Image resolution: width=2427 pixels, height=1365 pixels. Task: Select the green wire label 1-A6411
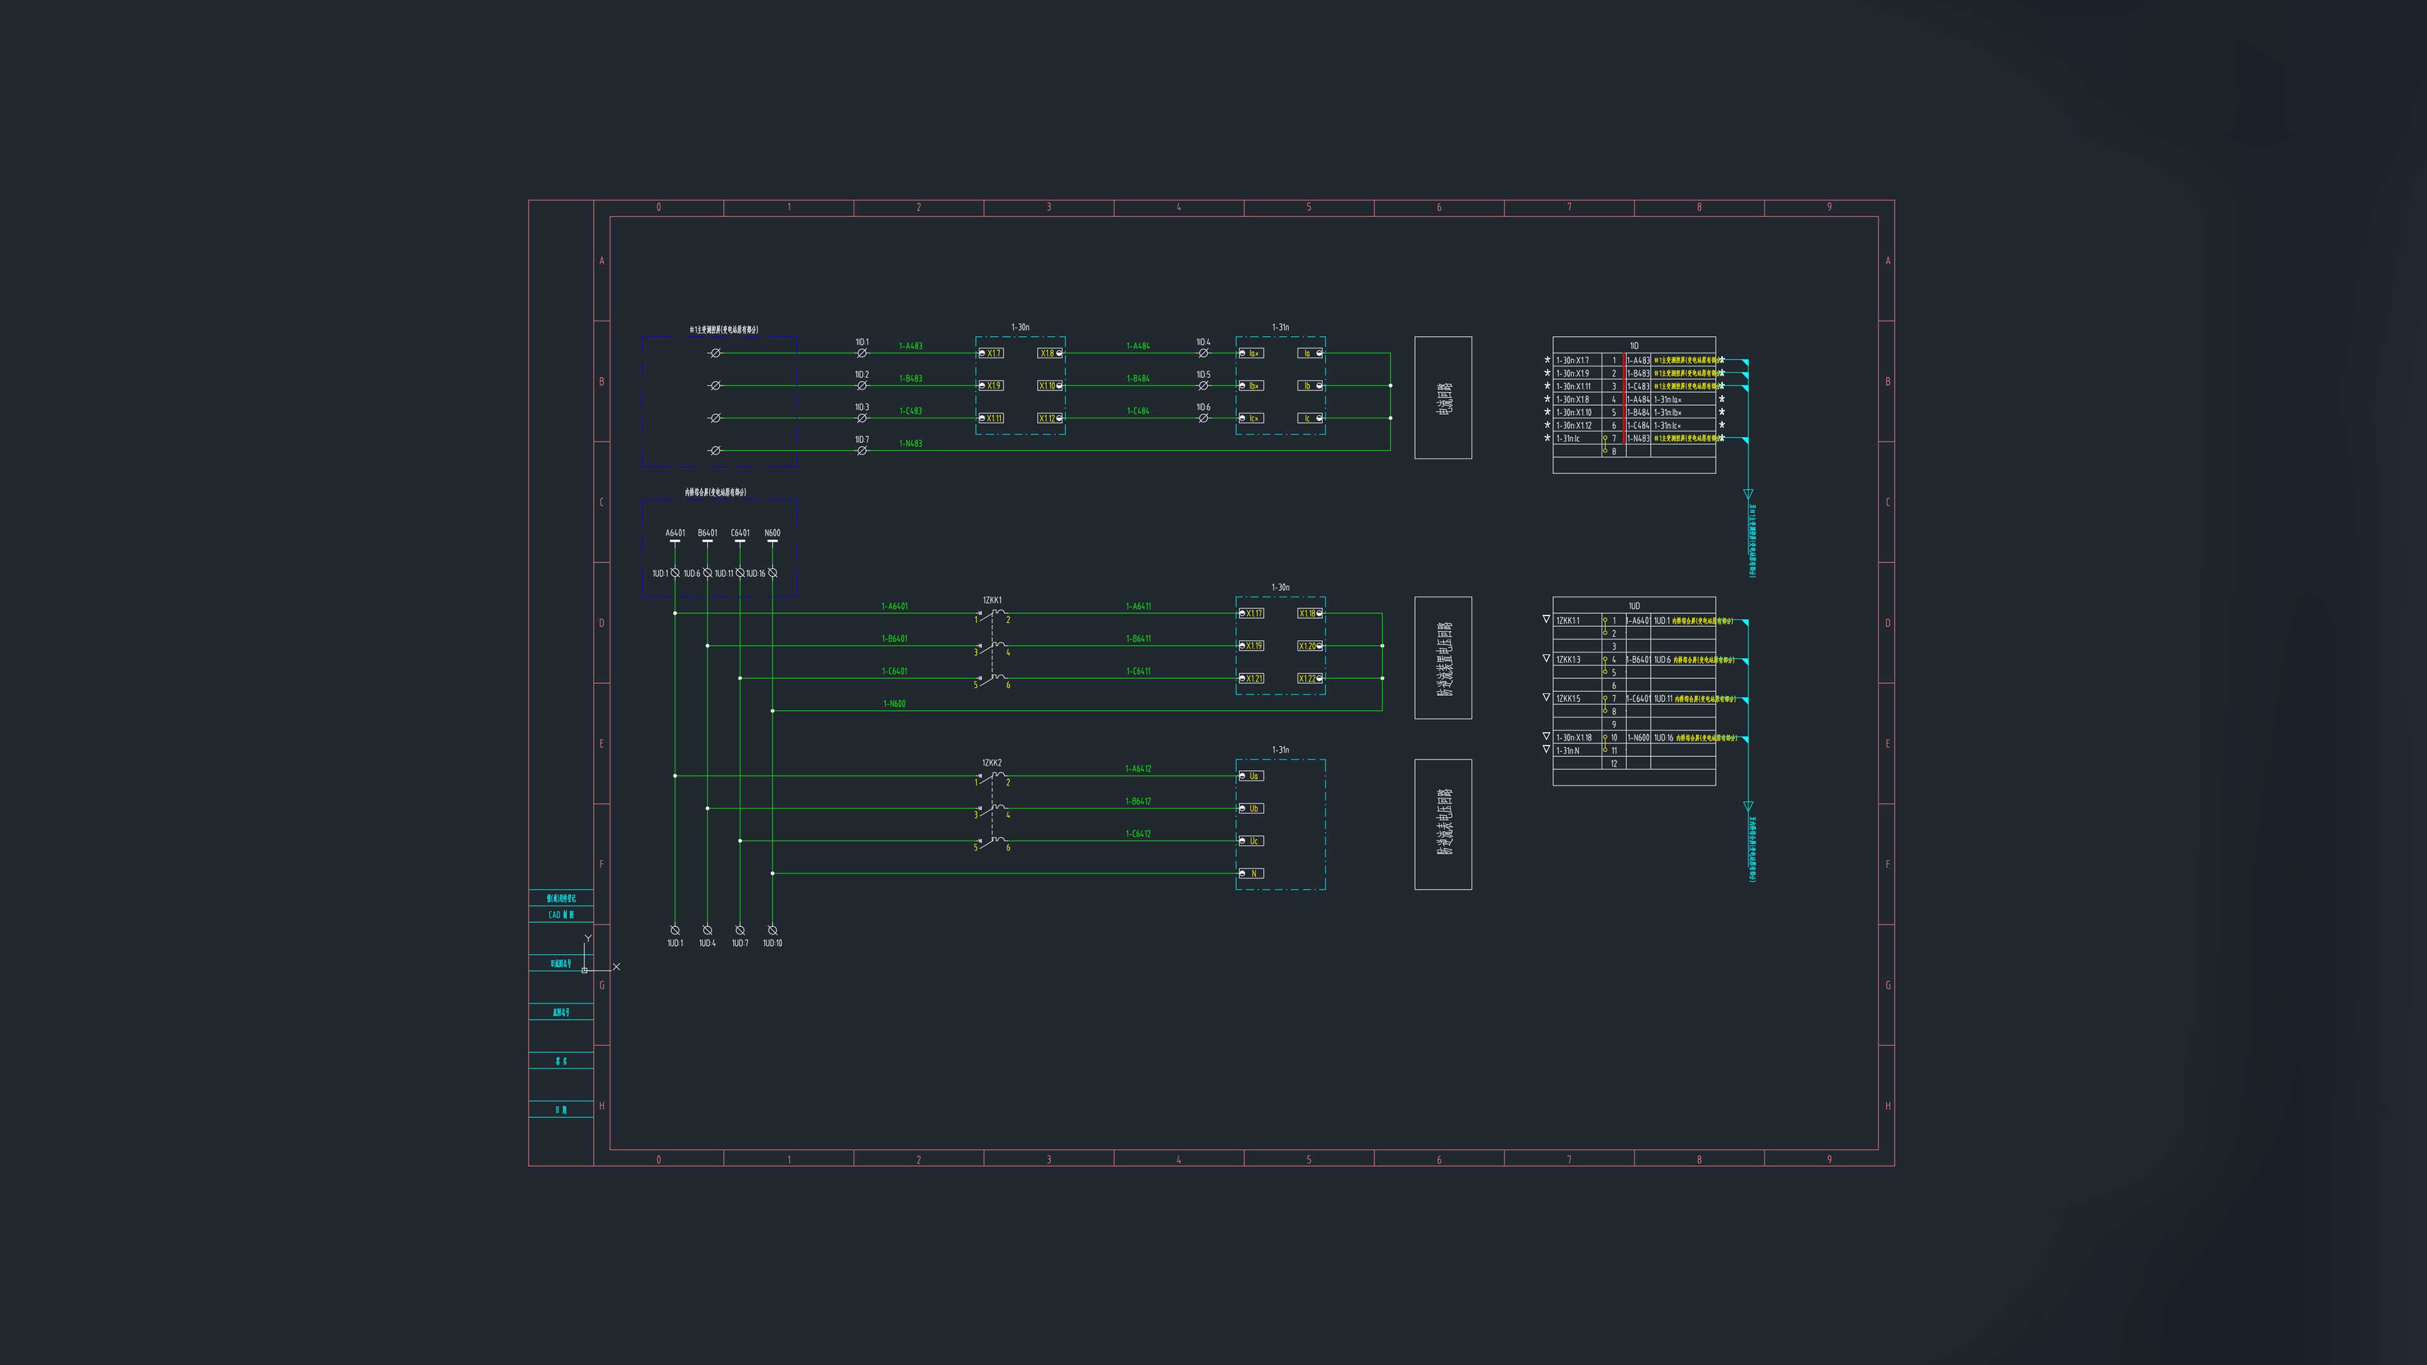pos(1138,607)
